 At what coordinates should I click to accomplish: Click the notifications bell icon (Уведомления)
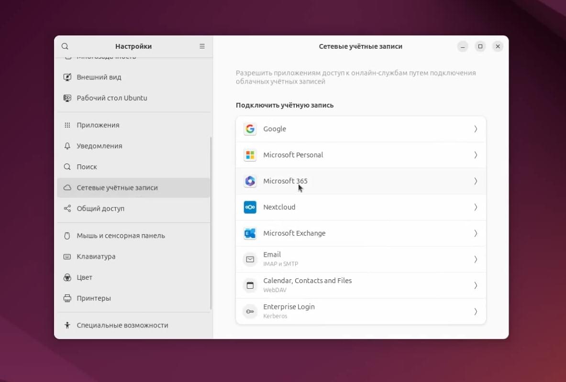coord(67,146)
